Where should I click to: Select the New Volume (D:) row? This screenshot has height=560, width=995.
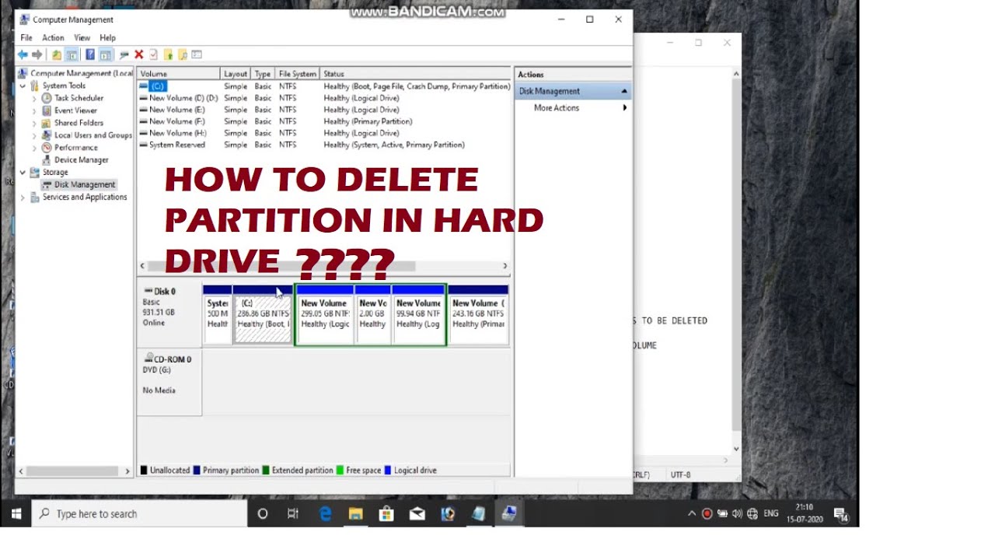[x=324, y=98]
